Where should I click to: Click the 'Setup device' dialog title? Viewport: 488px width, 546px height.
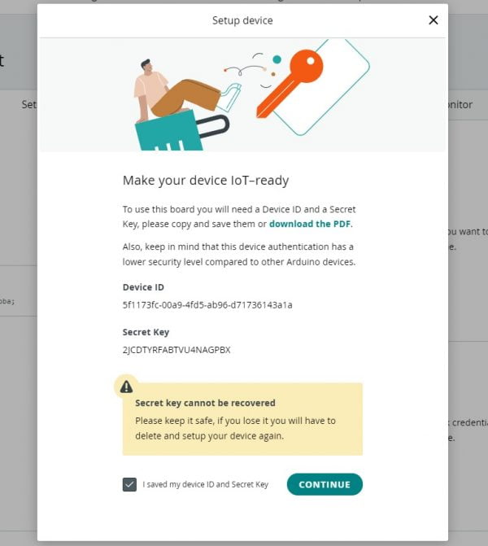242,20
